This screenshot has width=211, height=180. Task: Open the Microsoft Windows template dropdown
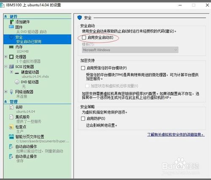click(x=130, y=50)
